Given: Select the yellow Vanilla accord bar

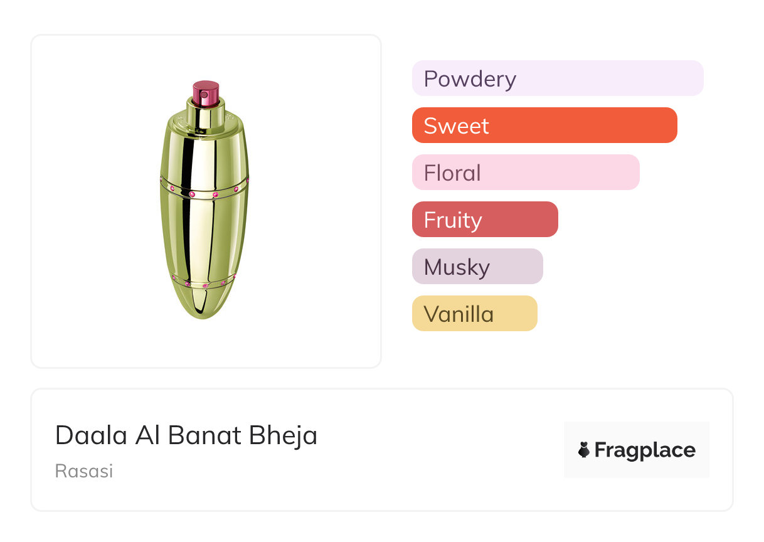Looking at the screenshot, I should click(x=475, y=314).
